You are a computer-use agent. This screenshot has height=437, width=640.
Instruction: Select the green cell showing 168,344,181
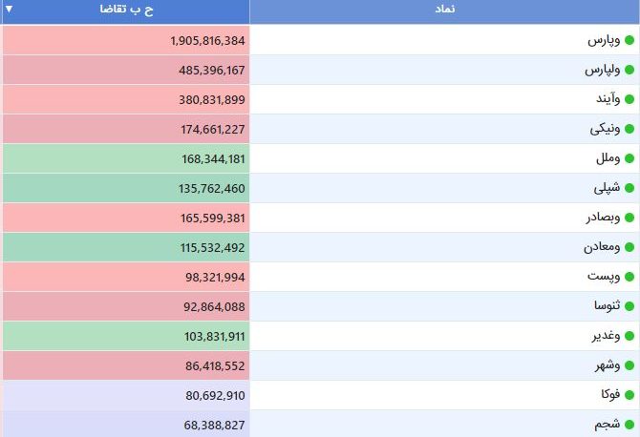point(126,158)
